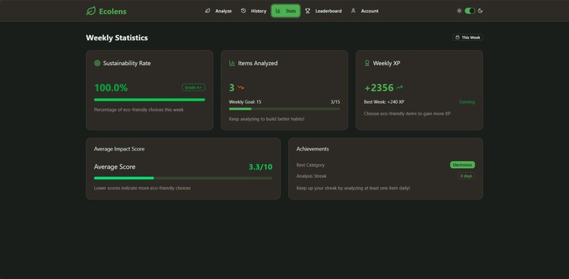Click the Ecolens leaf logo icon
The width and height of the screenshot is (569, 279).
(x=91, y=11)
